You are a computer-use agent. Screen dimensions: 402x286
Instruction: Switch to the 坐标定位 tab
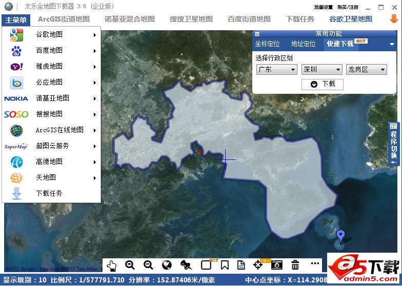tap(268, 44)
